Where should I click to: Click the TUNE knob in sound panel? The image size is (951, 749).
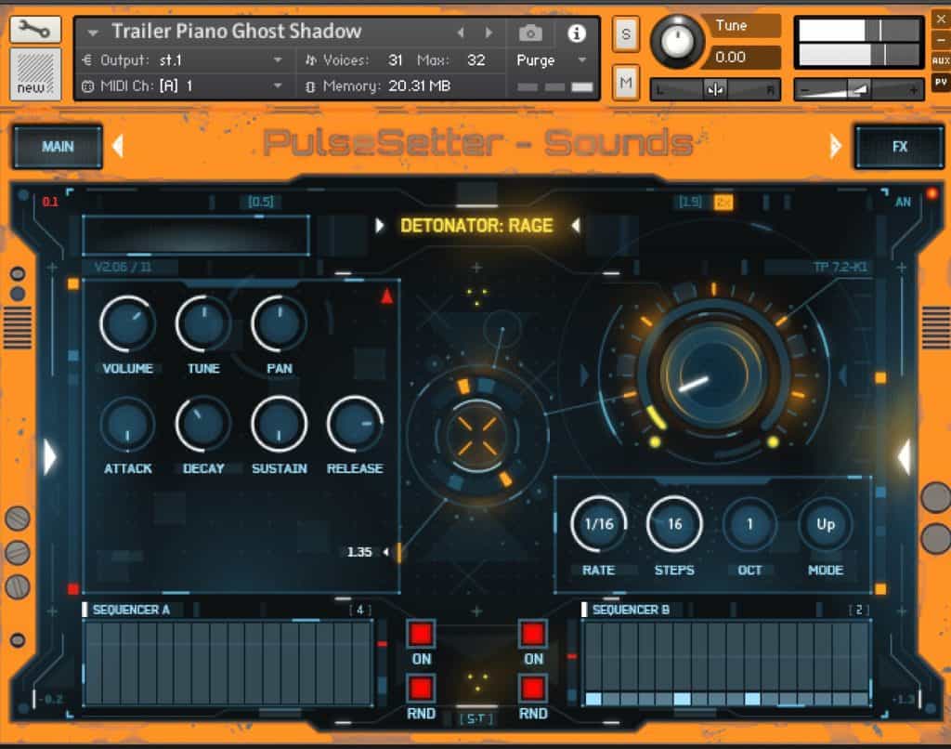[x=203, y=323]
